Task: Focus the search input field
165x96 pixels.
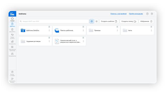Action: pyautogui.click(x=54, y=21)
